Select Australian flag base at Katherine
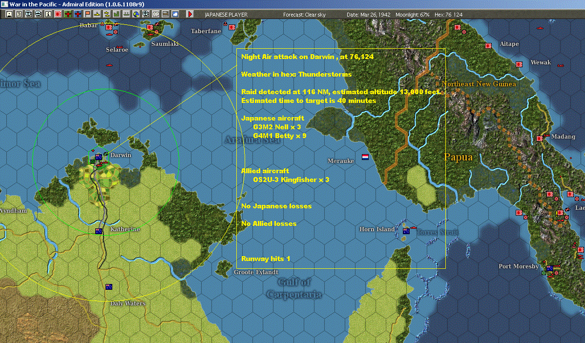 pyautogui.click(x=99, y=231)
